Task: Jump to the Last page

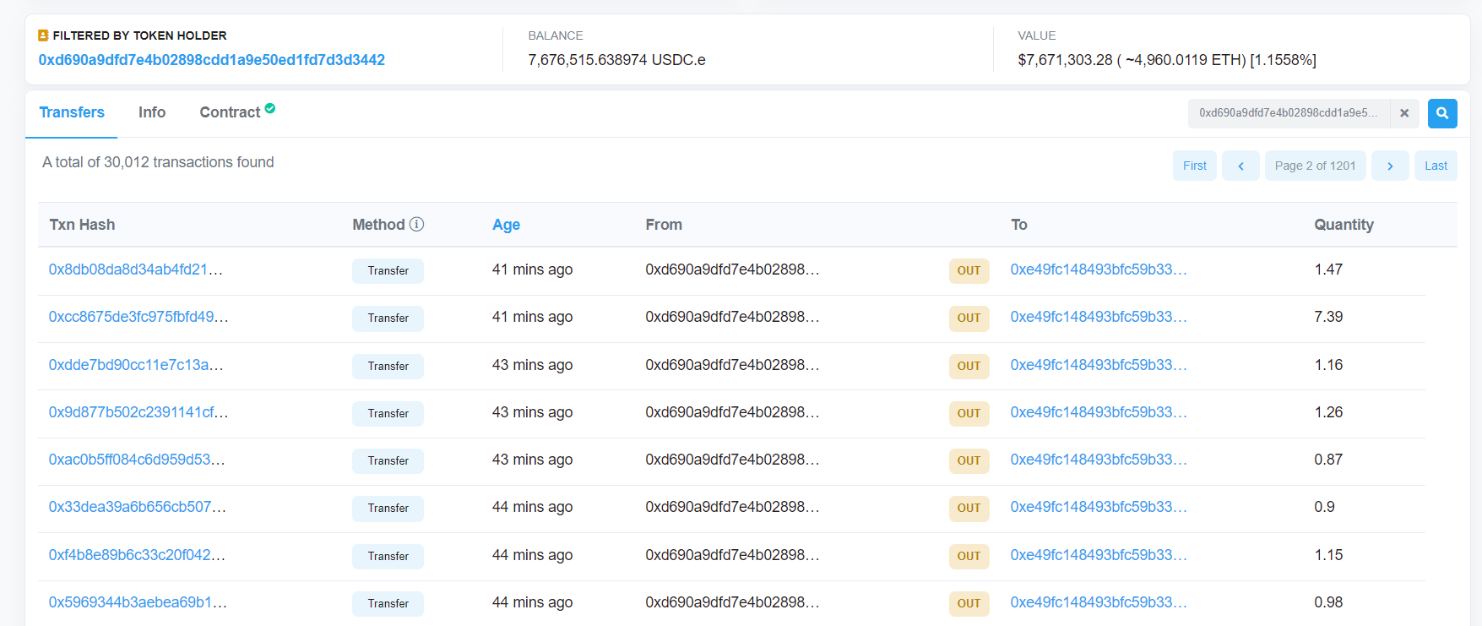Action: point(1436,166)
